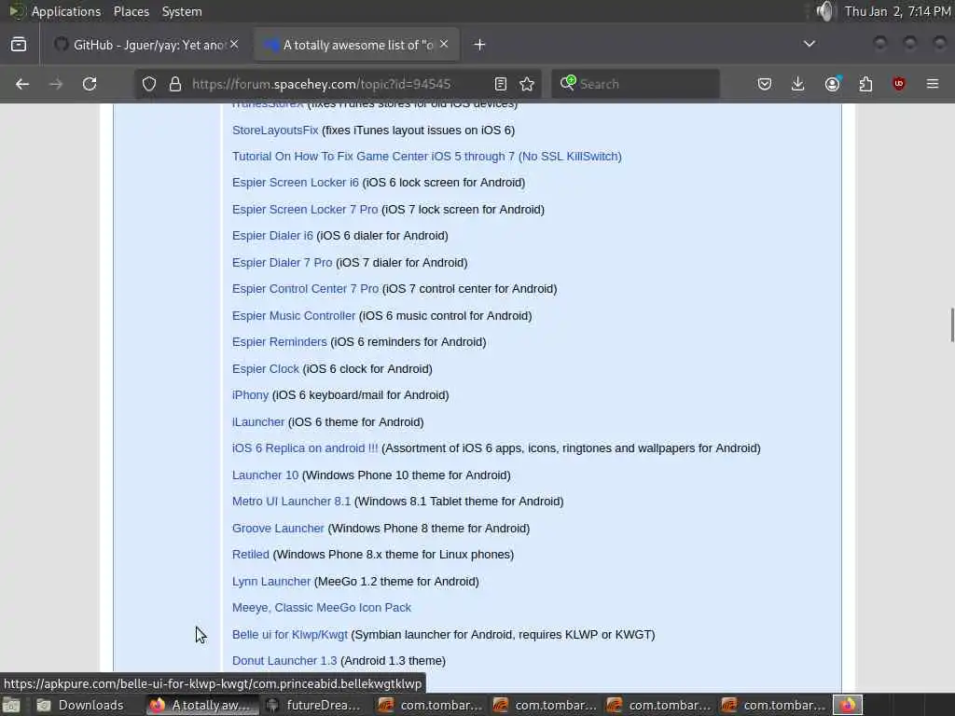The height and width of the screenshot is (716, 955).
Task: Switch to the futureDrea... taskbar window
Action: click(x=314, y=705)
